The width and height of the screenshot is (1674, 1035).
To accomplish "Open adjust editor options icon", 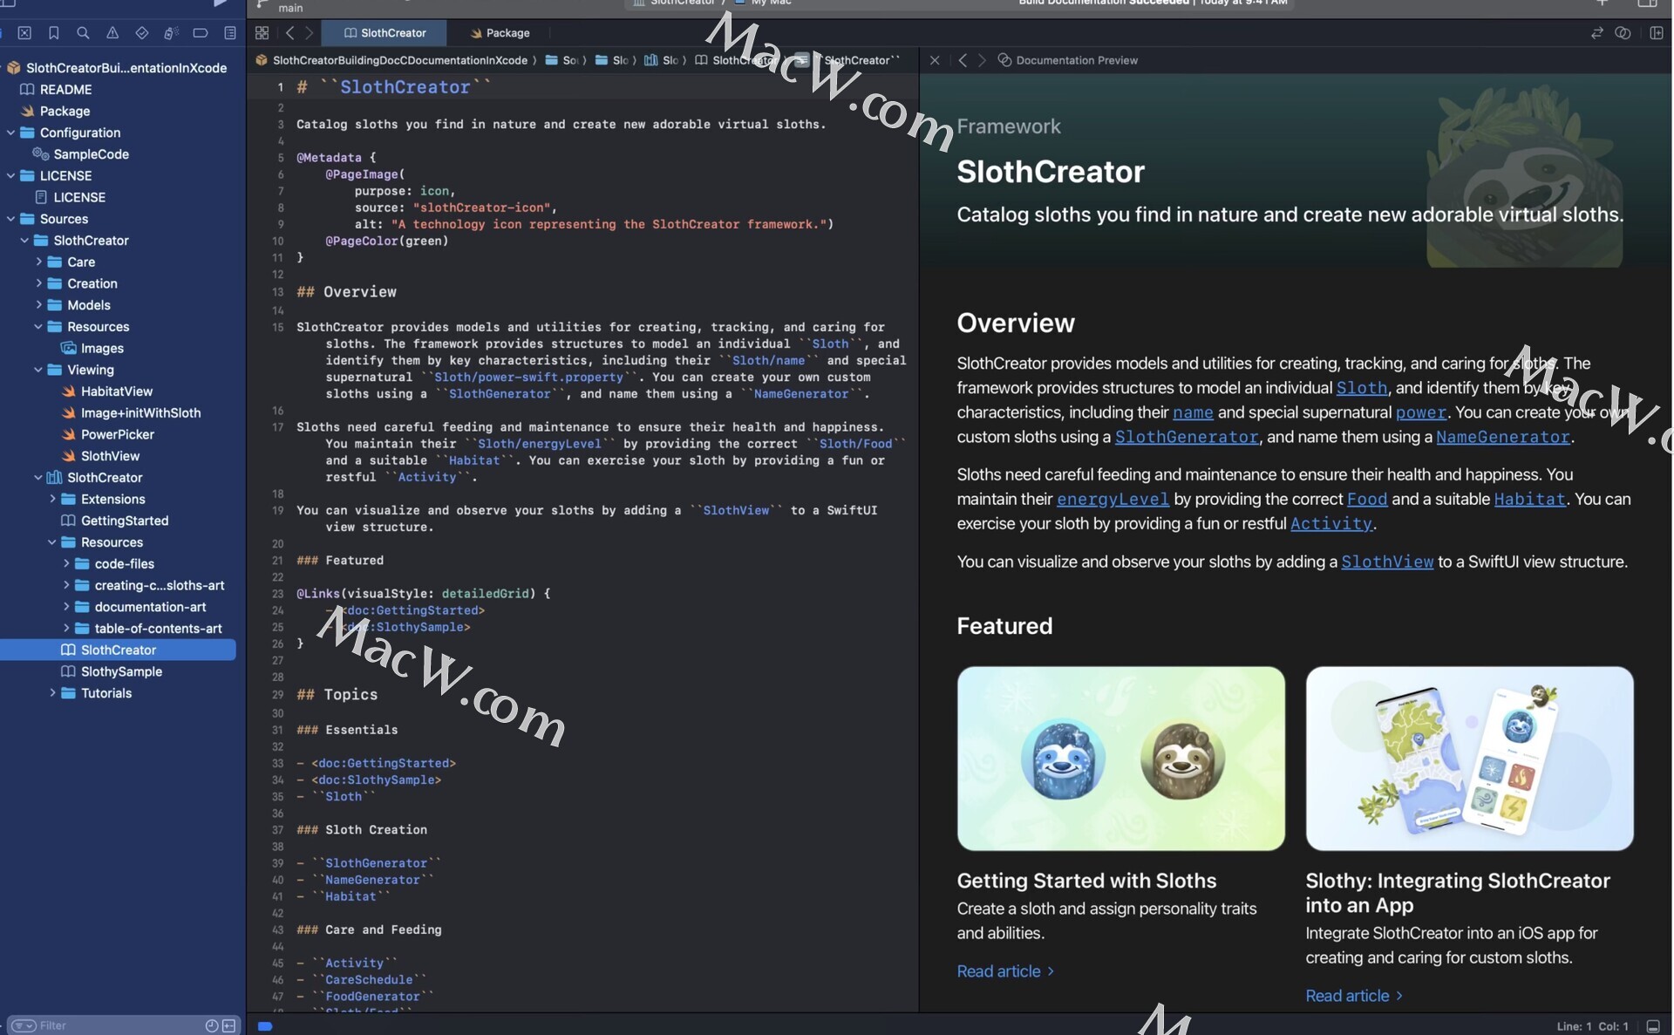I will (x=1623, y=33).
